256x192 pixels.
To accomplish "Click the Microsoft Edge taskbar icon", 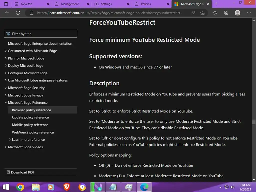I will tap(144, 187).
